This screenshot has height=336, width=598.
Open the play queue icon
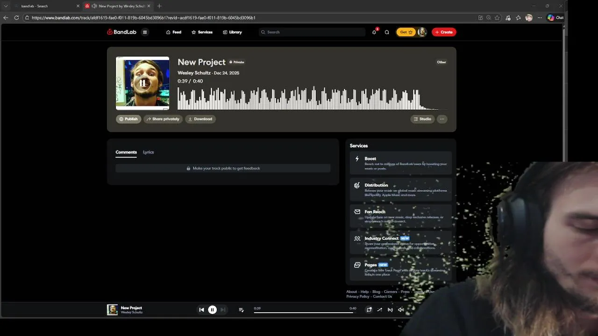(241, 309)
